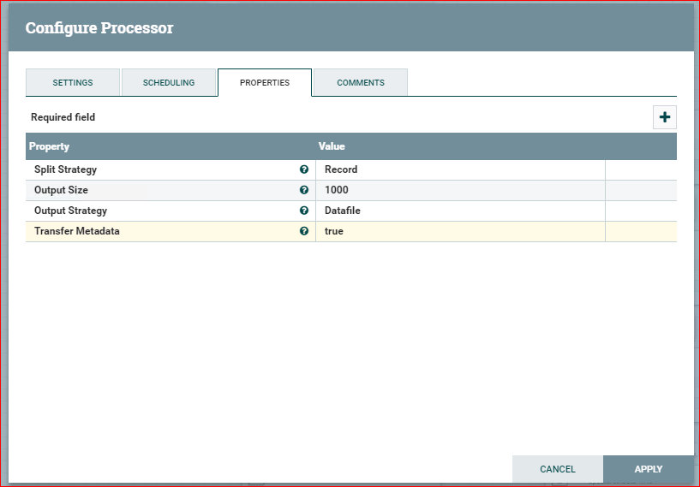Go to the Comments tab
The width and height of the screenshot is (700, 487).
coord(360,83)
